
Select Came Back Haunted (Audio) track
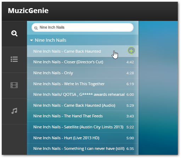[x=83, y=105]
